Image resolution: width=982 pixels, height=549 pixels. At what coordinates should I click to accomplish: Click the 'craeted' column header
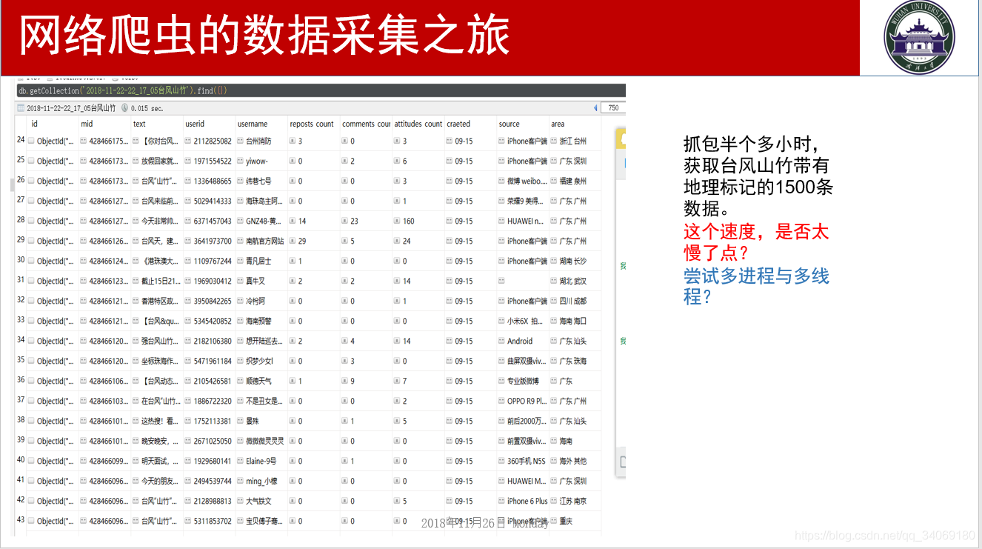[x=458, y=124]
